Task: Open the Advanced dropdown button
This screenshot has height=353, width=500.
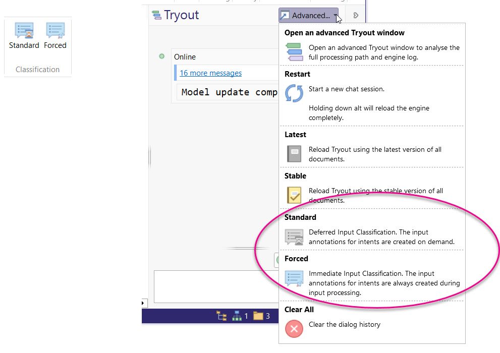Action: coord(308,16)
